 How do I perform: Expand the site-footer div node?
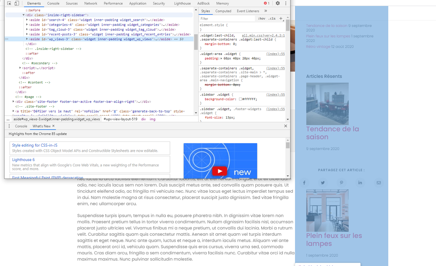pyautogui.click(x=14, y=102)
